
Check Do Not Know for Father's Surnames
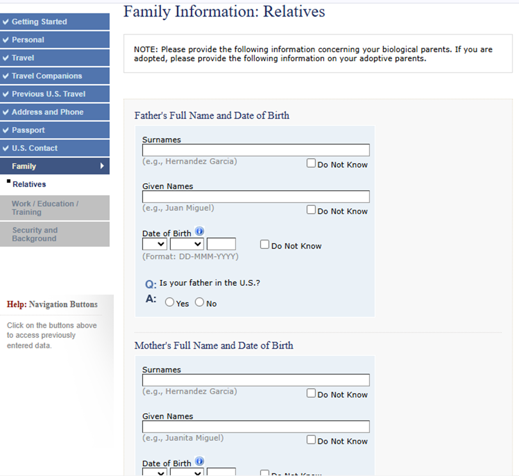click(x=311, y=164)
